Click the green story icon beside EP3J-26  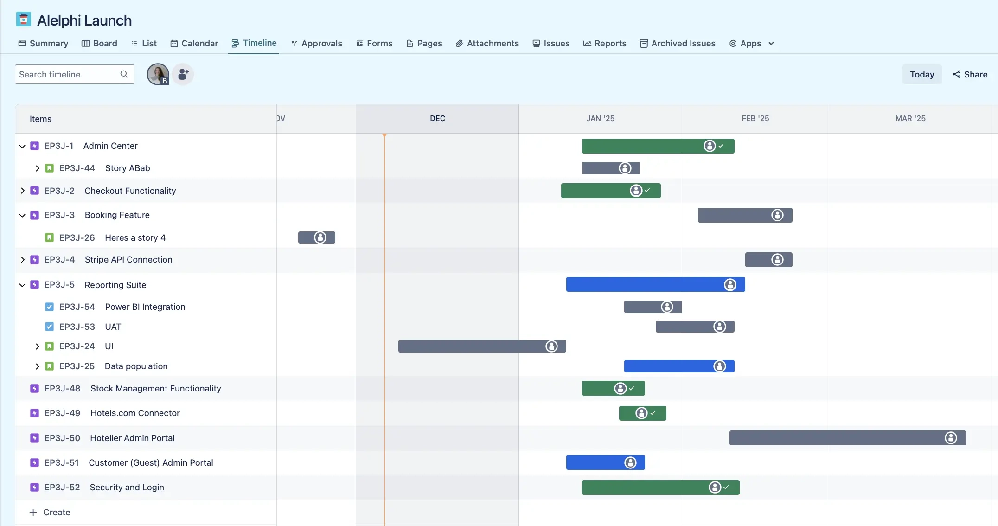coord(49,237)
